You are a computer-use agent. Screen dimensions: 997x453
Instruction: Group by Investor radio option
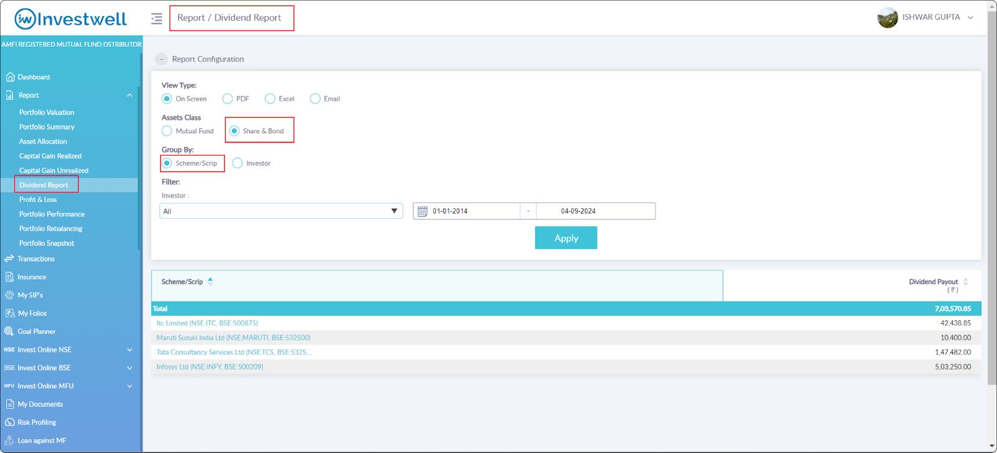pyautogui.click(x=237, y=163)
